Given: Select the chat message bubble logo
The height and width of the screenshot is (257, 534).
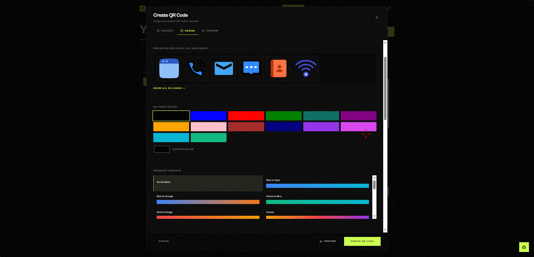Looking at the screenshot, I should [x=251, y=69].
